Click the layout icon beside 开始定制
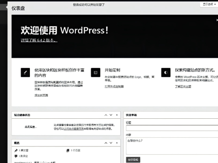The width and height of the screenshot is (218, 163). (95, 72)
